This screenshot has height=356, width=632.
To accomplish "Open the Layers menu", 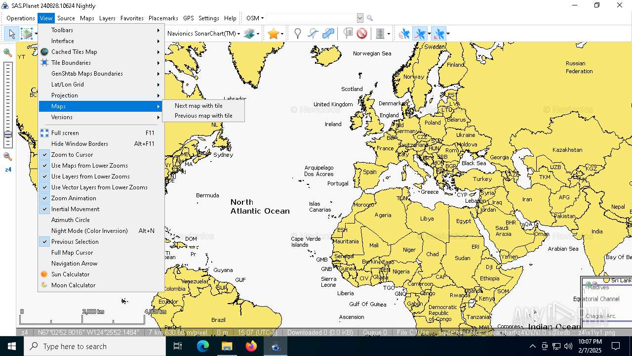I will [x=107, y=18].
